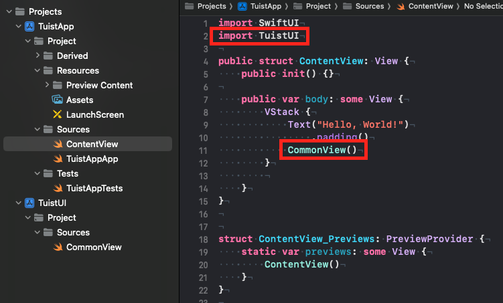
Task: Collapse the Sources folder under TuistApp
Action: coord(38,129)
